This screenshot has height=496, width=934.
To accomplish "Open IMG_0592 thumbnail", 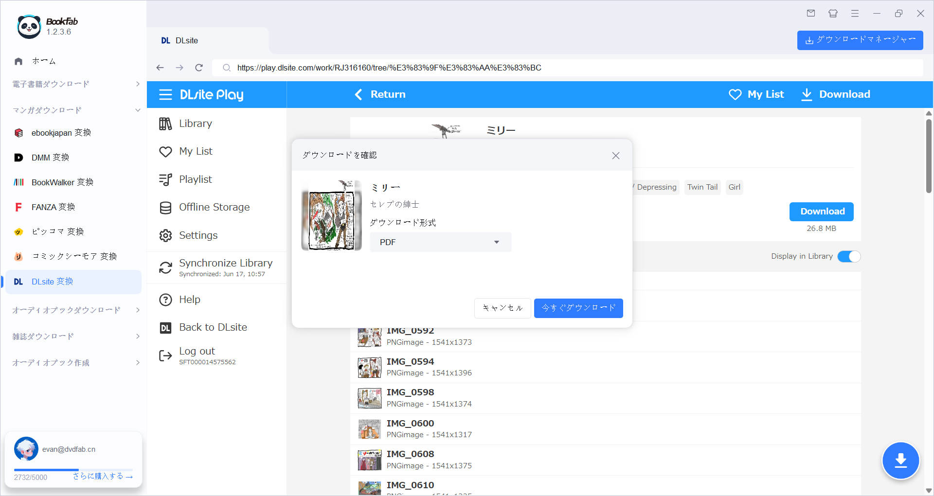I will click(x=369, y=337).
